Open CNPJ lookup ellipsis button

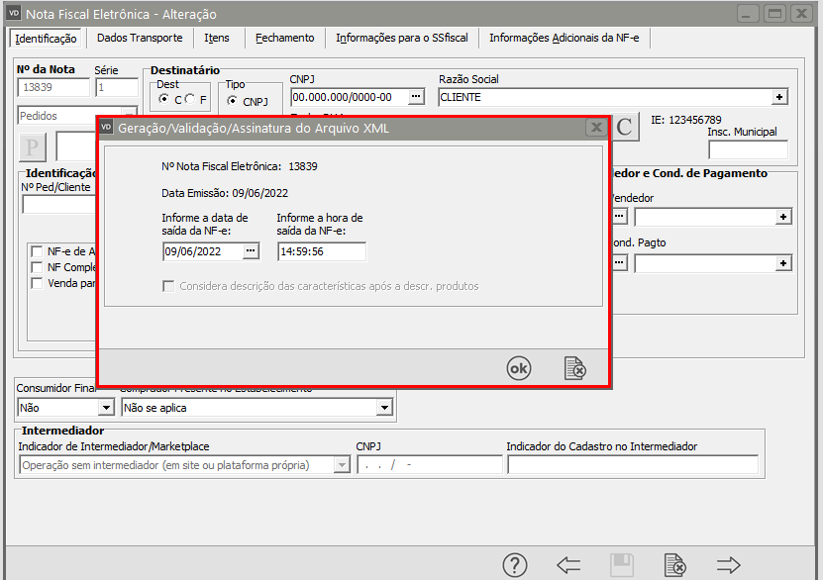pos(417,97)
